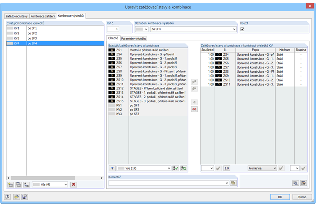Click the magnifier preview icon
The image size is (316, 207).
click(x=296, y=183)
